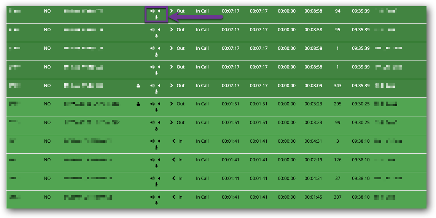Click the NO cell in row 307
Screen dimensions: 436x218
click(47, 197)
